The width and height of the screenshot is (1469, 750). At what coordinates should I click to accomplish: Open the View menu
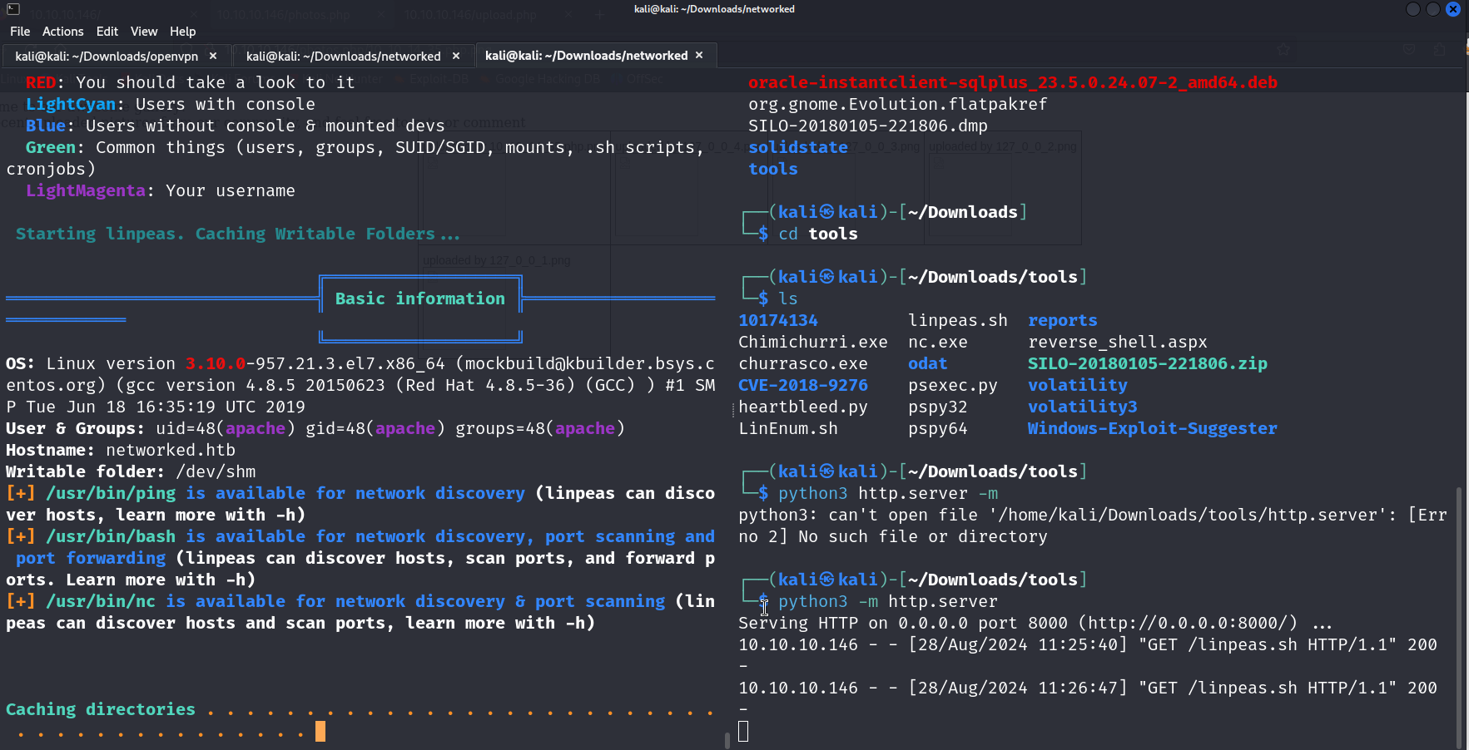tap(144, 32)
